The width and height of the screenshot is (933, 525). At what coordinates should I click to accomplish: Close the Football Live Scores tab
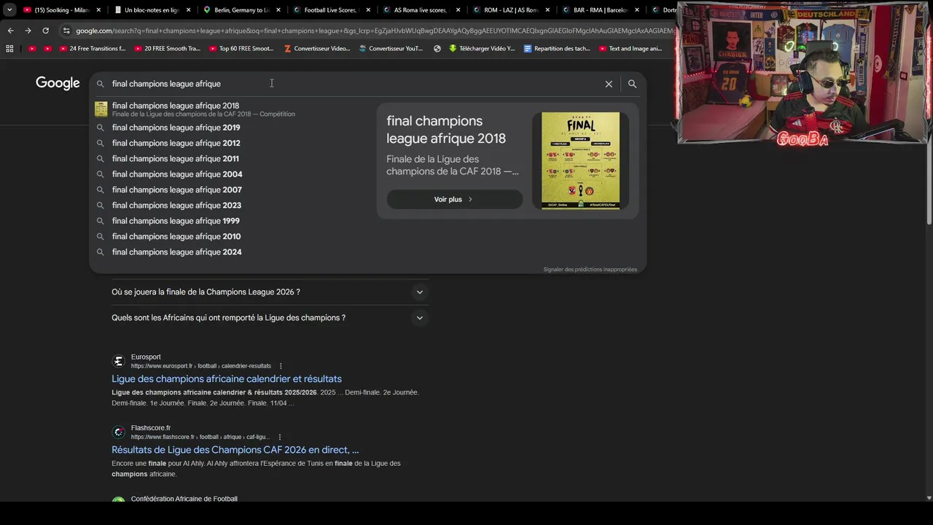tap(368, 10)
